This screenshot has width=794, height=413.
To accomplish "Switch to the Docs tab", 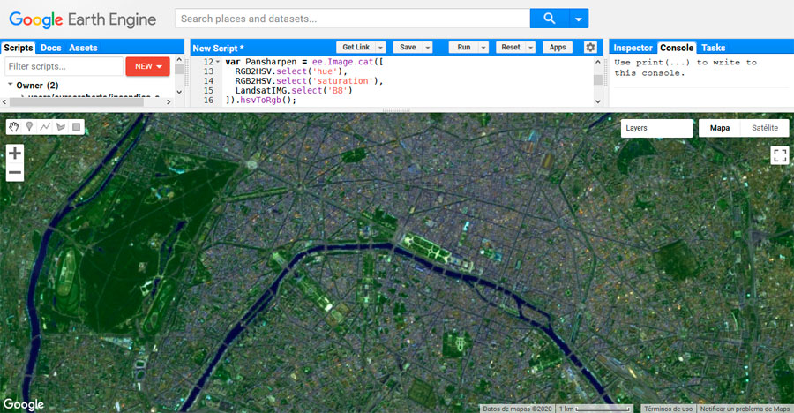I will coord(50,48).
